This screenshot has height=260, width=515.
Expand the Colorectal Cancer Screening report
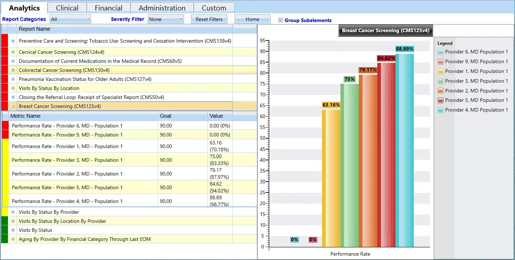pos(13,70)
